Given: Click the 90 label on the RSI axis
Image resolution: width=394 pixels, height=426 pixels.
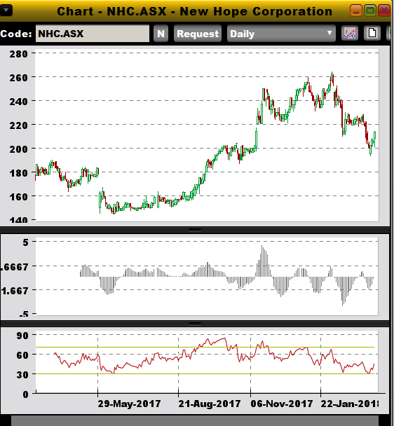Looking at the screenshot, I should point(22,336).
